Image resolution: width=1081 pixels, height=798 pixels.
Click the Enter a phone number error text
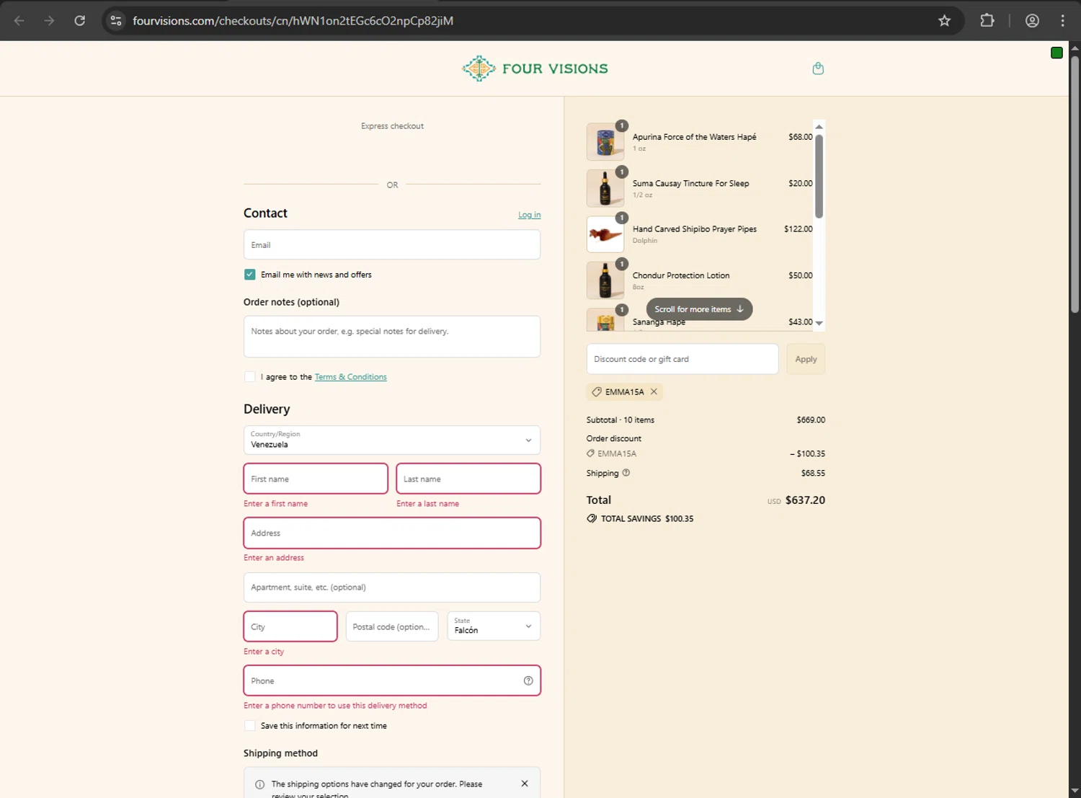(335, 706)
